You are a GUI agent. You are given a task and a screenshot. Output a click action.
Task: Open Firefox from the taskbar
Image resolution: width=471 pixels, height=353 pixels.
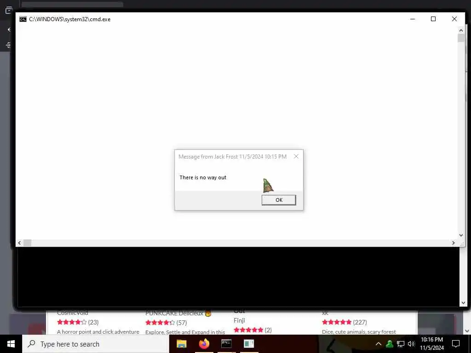click(x=204, y=344)
